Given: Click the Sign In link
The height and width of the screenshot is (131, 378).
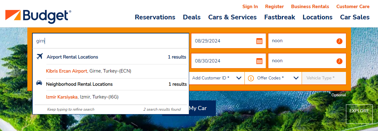Looking at the screenshot, I should point(250,7).
